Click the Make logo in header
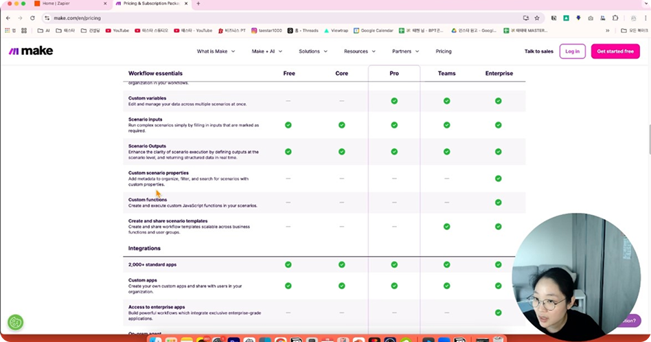This screenshot has height=342, width=651. tap(26, 52)
